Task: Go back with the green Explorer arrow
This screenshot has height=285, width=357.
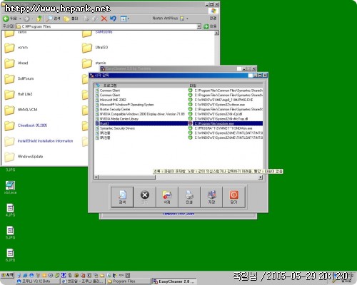Action: (x=10, y=19)
